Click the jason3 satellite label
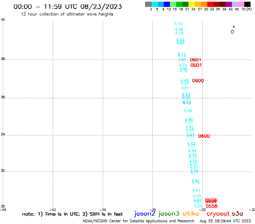The height and width of the screenshot is (224, 255). point(169,214)
